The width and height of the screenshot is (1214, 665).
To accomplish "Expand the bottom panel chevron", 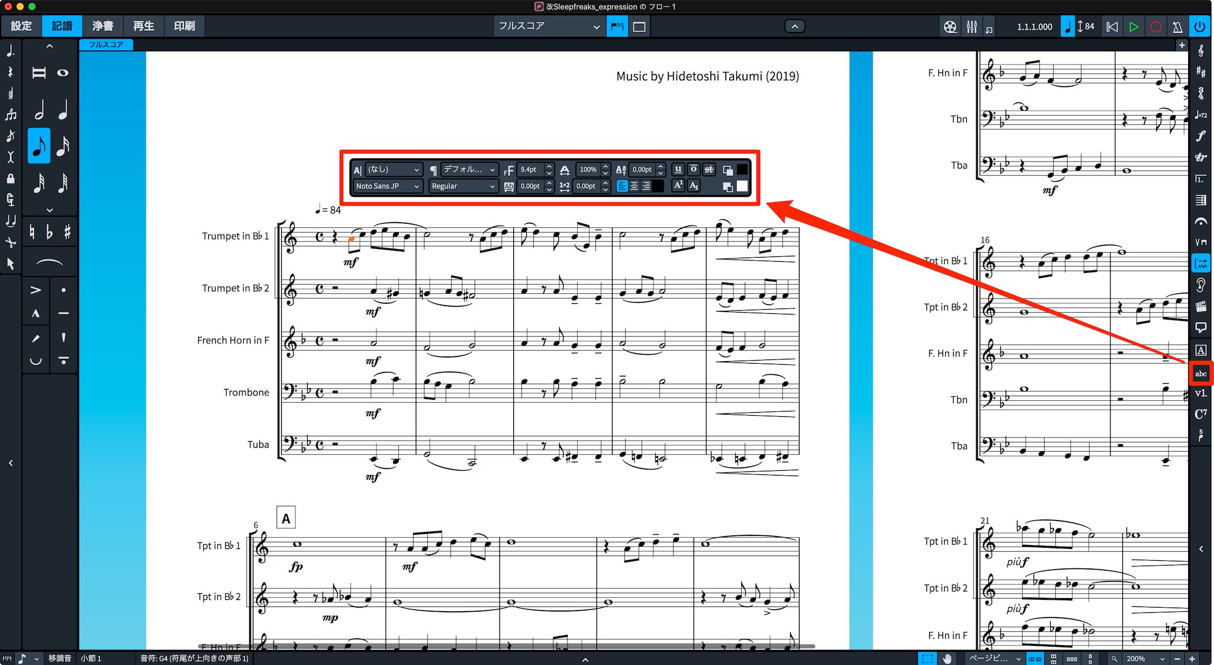I will 585,659.
